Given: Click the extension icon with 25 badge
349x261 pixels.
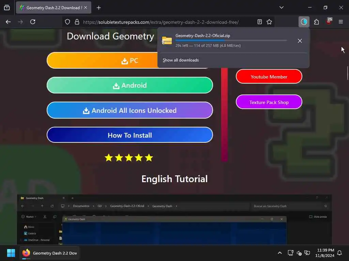Looking at the screenshot, I should tap(329, 21).
